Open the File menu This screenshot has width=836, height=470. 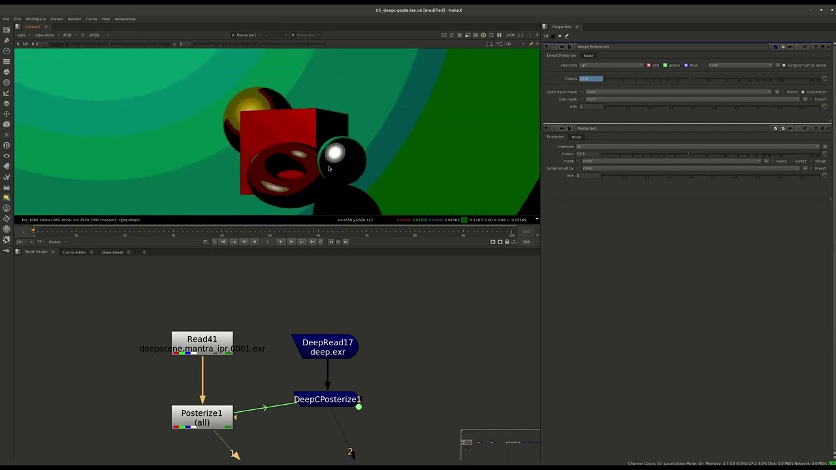pos(6,19)
